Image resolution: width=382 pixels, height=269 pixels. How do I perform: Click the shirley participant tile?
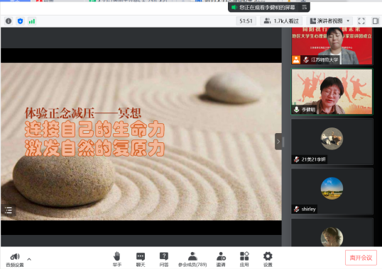click(332, 191)
